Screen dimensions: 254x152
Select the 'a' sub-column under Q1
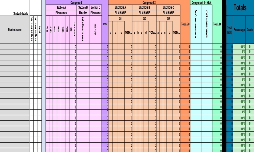(x=110, y=33)
